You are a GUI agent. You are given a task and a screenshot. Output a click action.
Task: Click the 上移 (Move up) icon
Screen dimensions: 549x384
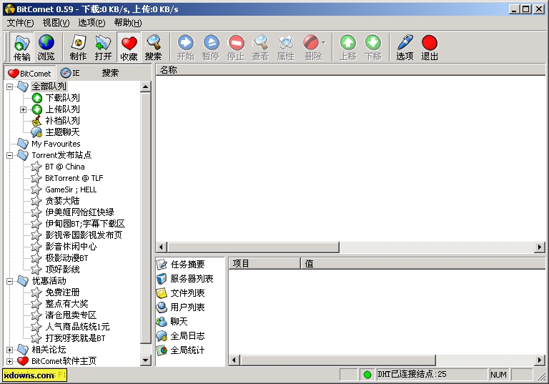pyautogui.click(x=348, y=47)
